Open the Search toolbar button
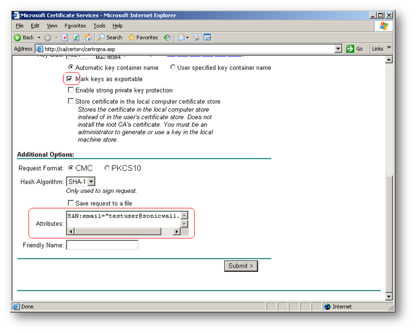 (109, 37)
